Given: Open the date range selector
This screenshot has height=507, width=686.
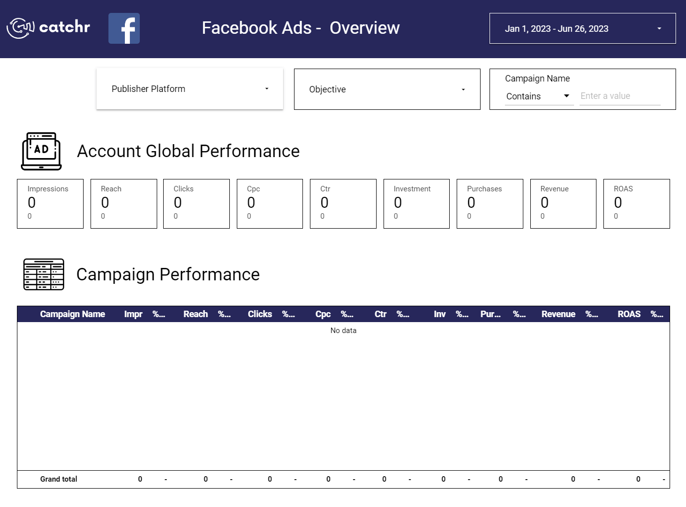Looking at the screenshot, I should pos(583,28).
